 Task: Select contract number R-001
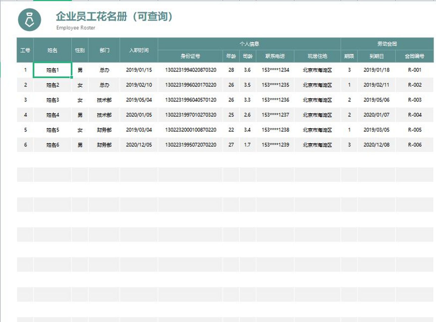[415, 70]
